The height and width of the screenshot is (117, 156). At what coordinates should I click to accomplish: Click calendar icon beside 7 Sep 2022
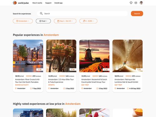[x=31, y=89]
